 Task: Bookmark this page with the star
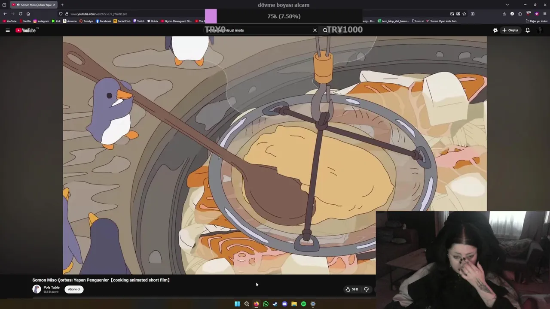pyautogui.click(x=464, y=14)
